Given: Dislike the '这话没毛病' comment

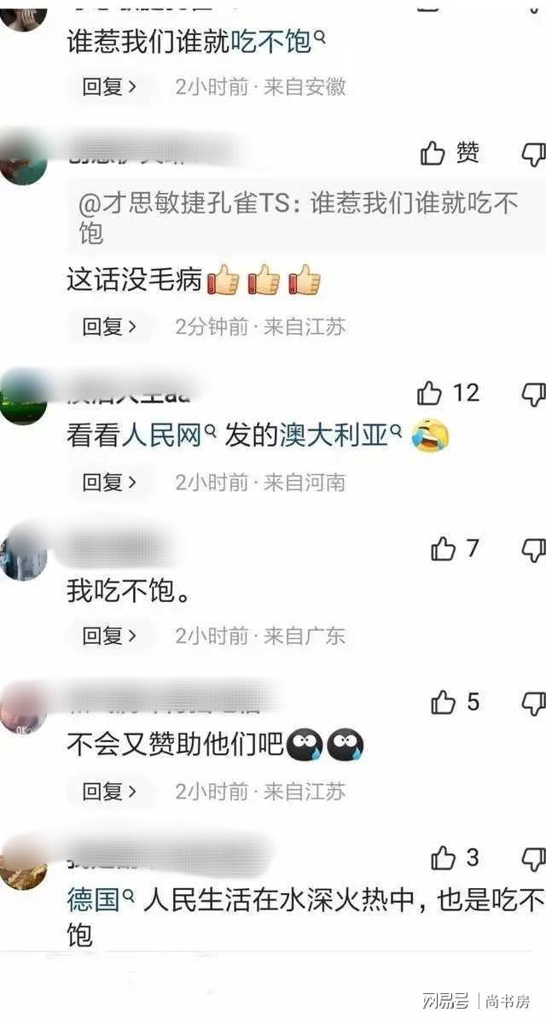Looking at the screenshot, I should click(x=534, y=155).
